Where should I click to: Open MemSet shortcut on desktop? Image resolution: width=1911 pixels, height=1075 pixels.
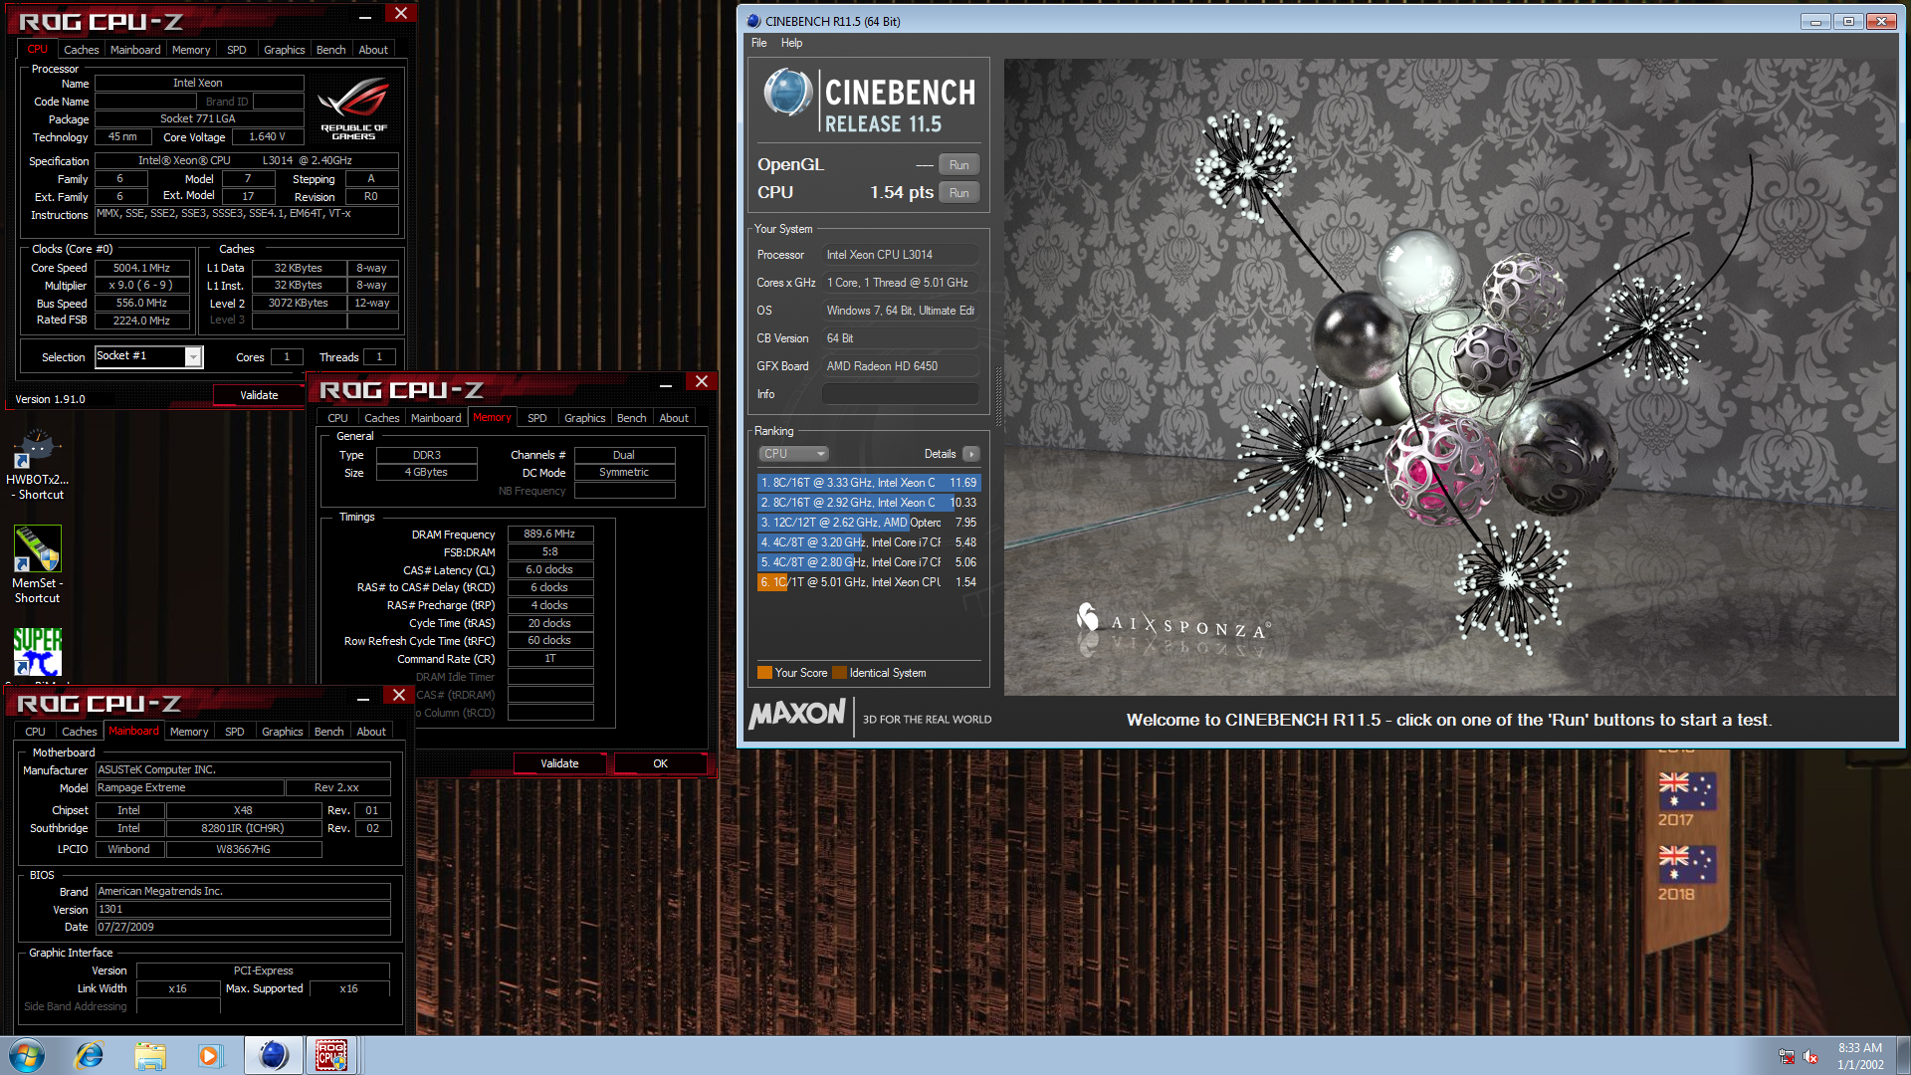pos(37,564)
